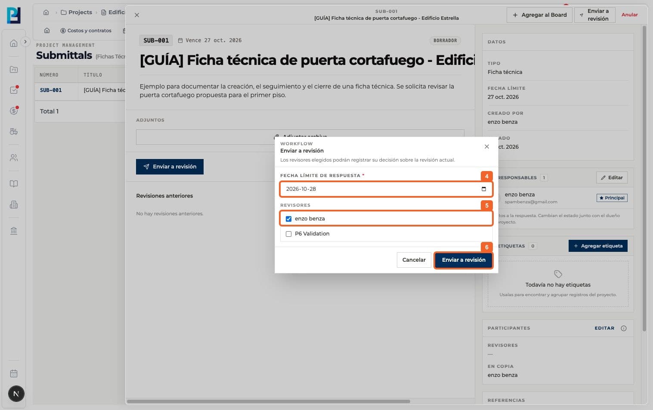This screenshot has width=653, height=410.
Task: Click the vertical scrollbar on right
Action: [644, 178]
